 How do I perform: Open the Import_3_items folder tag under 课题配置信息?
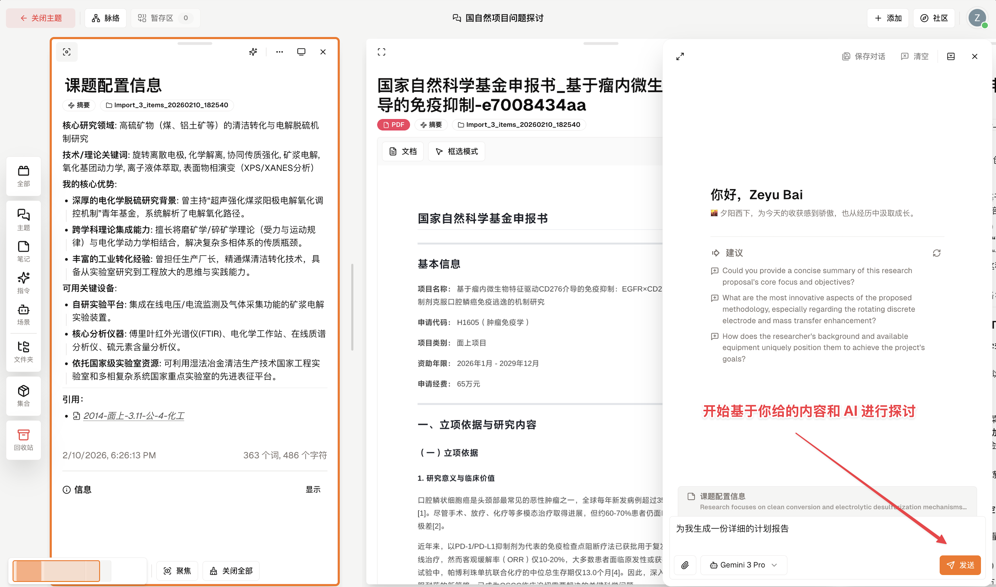(x=167, y=105)
